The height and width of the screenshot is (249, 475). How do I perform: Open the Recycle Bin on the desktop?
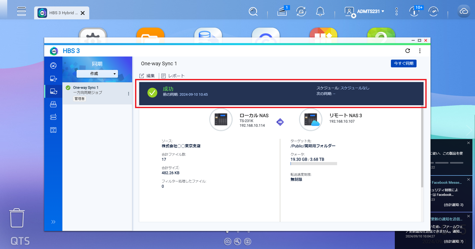pos(17,218)
